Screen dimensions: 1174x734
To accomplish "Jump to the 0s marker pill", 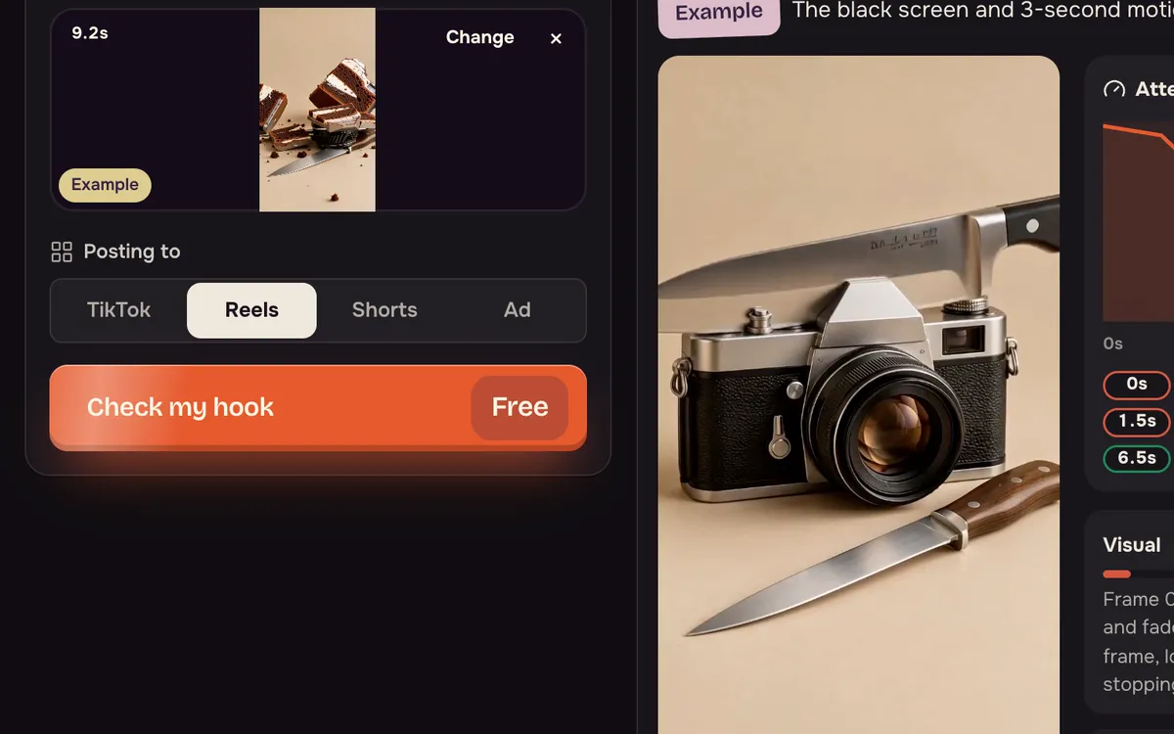I will point(1137,385).
